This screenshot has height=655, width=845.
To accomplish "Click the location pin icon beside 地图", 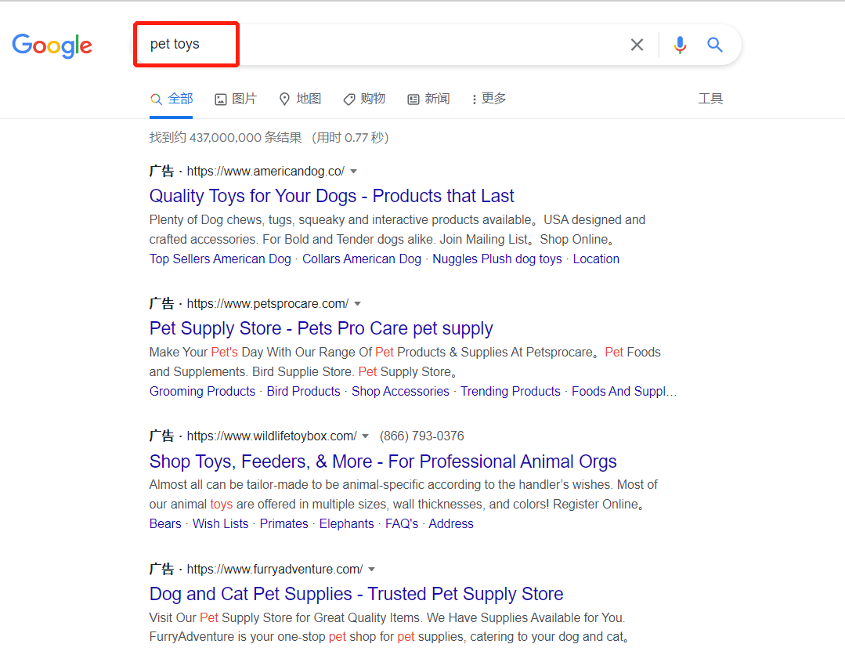I will 284,99.
